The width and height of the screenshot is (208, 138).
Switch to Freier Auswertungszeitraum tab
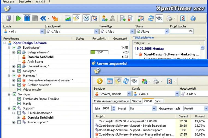coord(112,101)
